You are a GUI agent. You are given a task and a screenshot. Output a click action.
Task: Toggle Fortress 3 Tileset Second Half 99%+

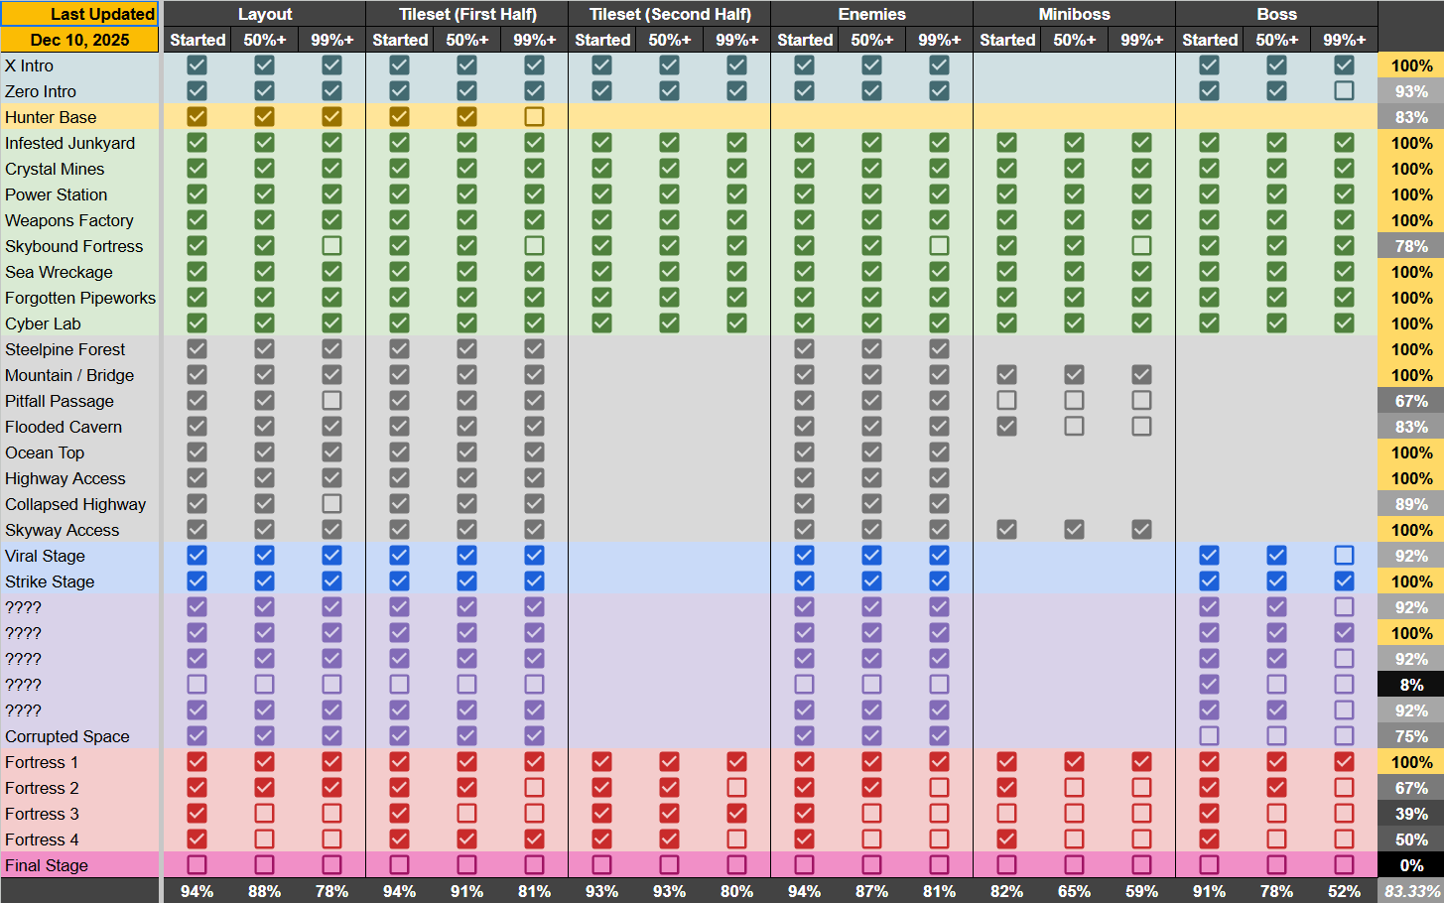[736, 814]
